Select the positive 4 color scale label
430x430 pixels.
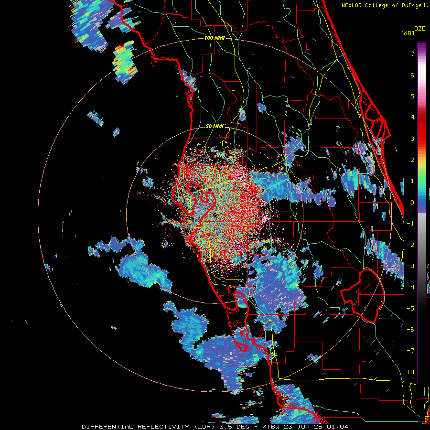tap(412, 118)
